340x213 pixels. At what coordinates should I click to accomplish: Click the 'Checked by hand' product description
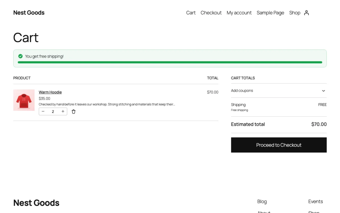point(107,104)
